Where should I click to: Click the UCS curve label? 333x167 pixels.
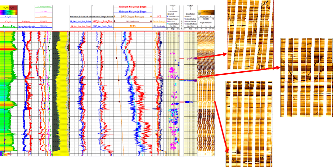pos(159,16)
